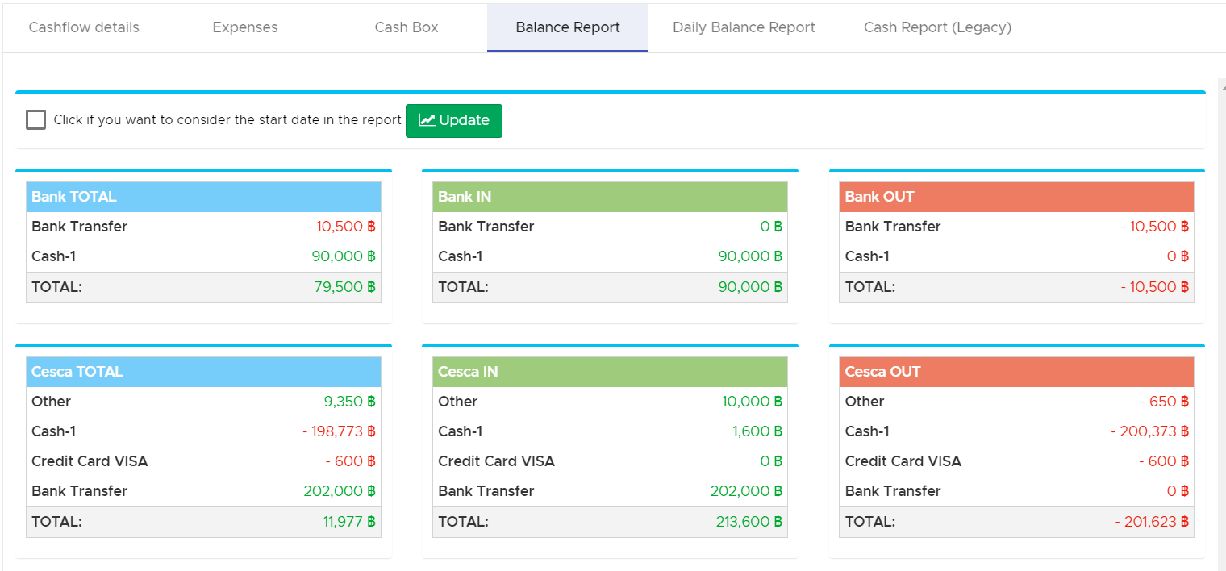Click Credit Card VISA in Cesca TOTAL card
This screenshot has height=571, width=1226.
coord(90,461)
